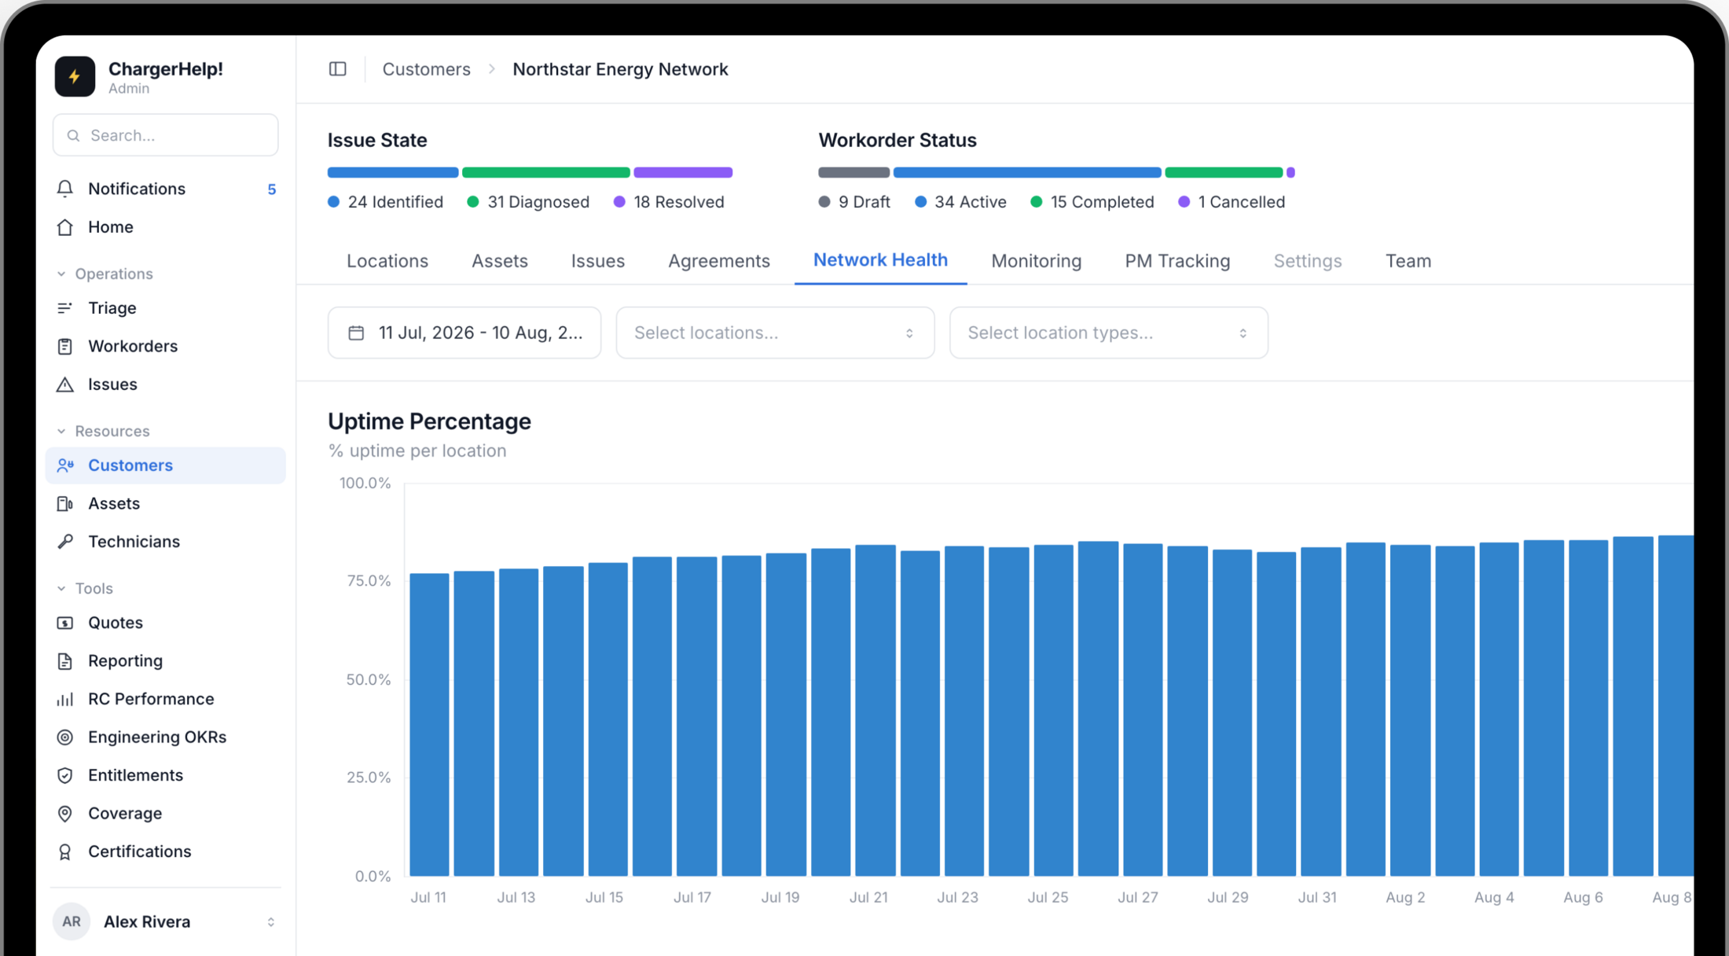This screenshot has height=956, width=1729.
Task: Toggle the sidebar panel icon
Action: pyautogui.click(x=338, y=69)
